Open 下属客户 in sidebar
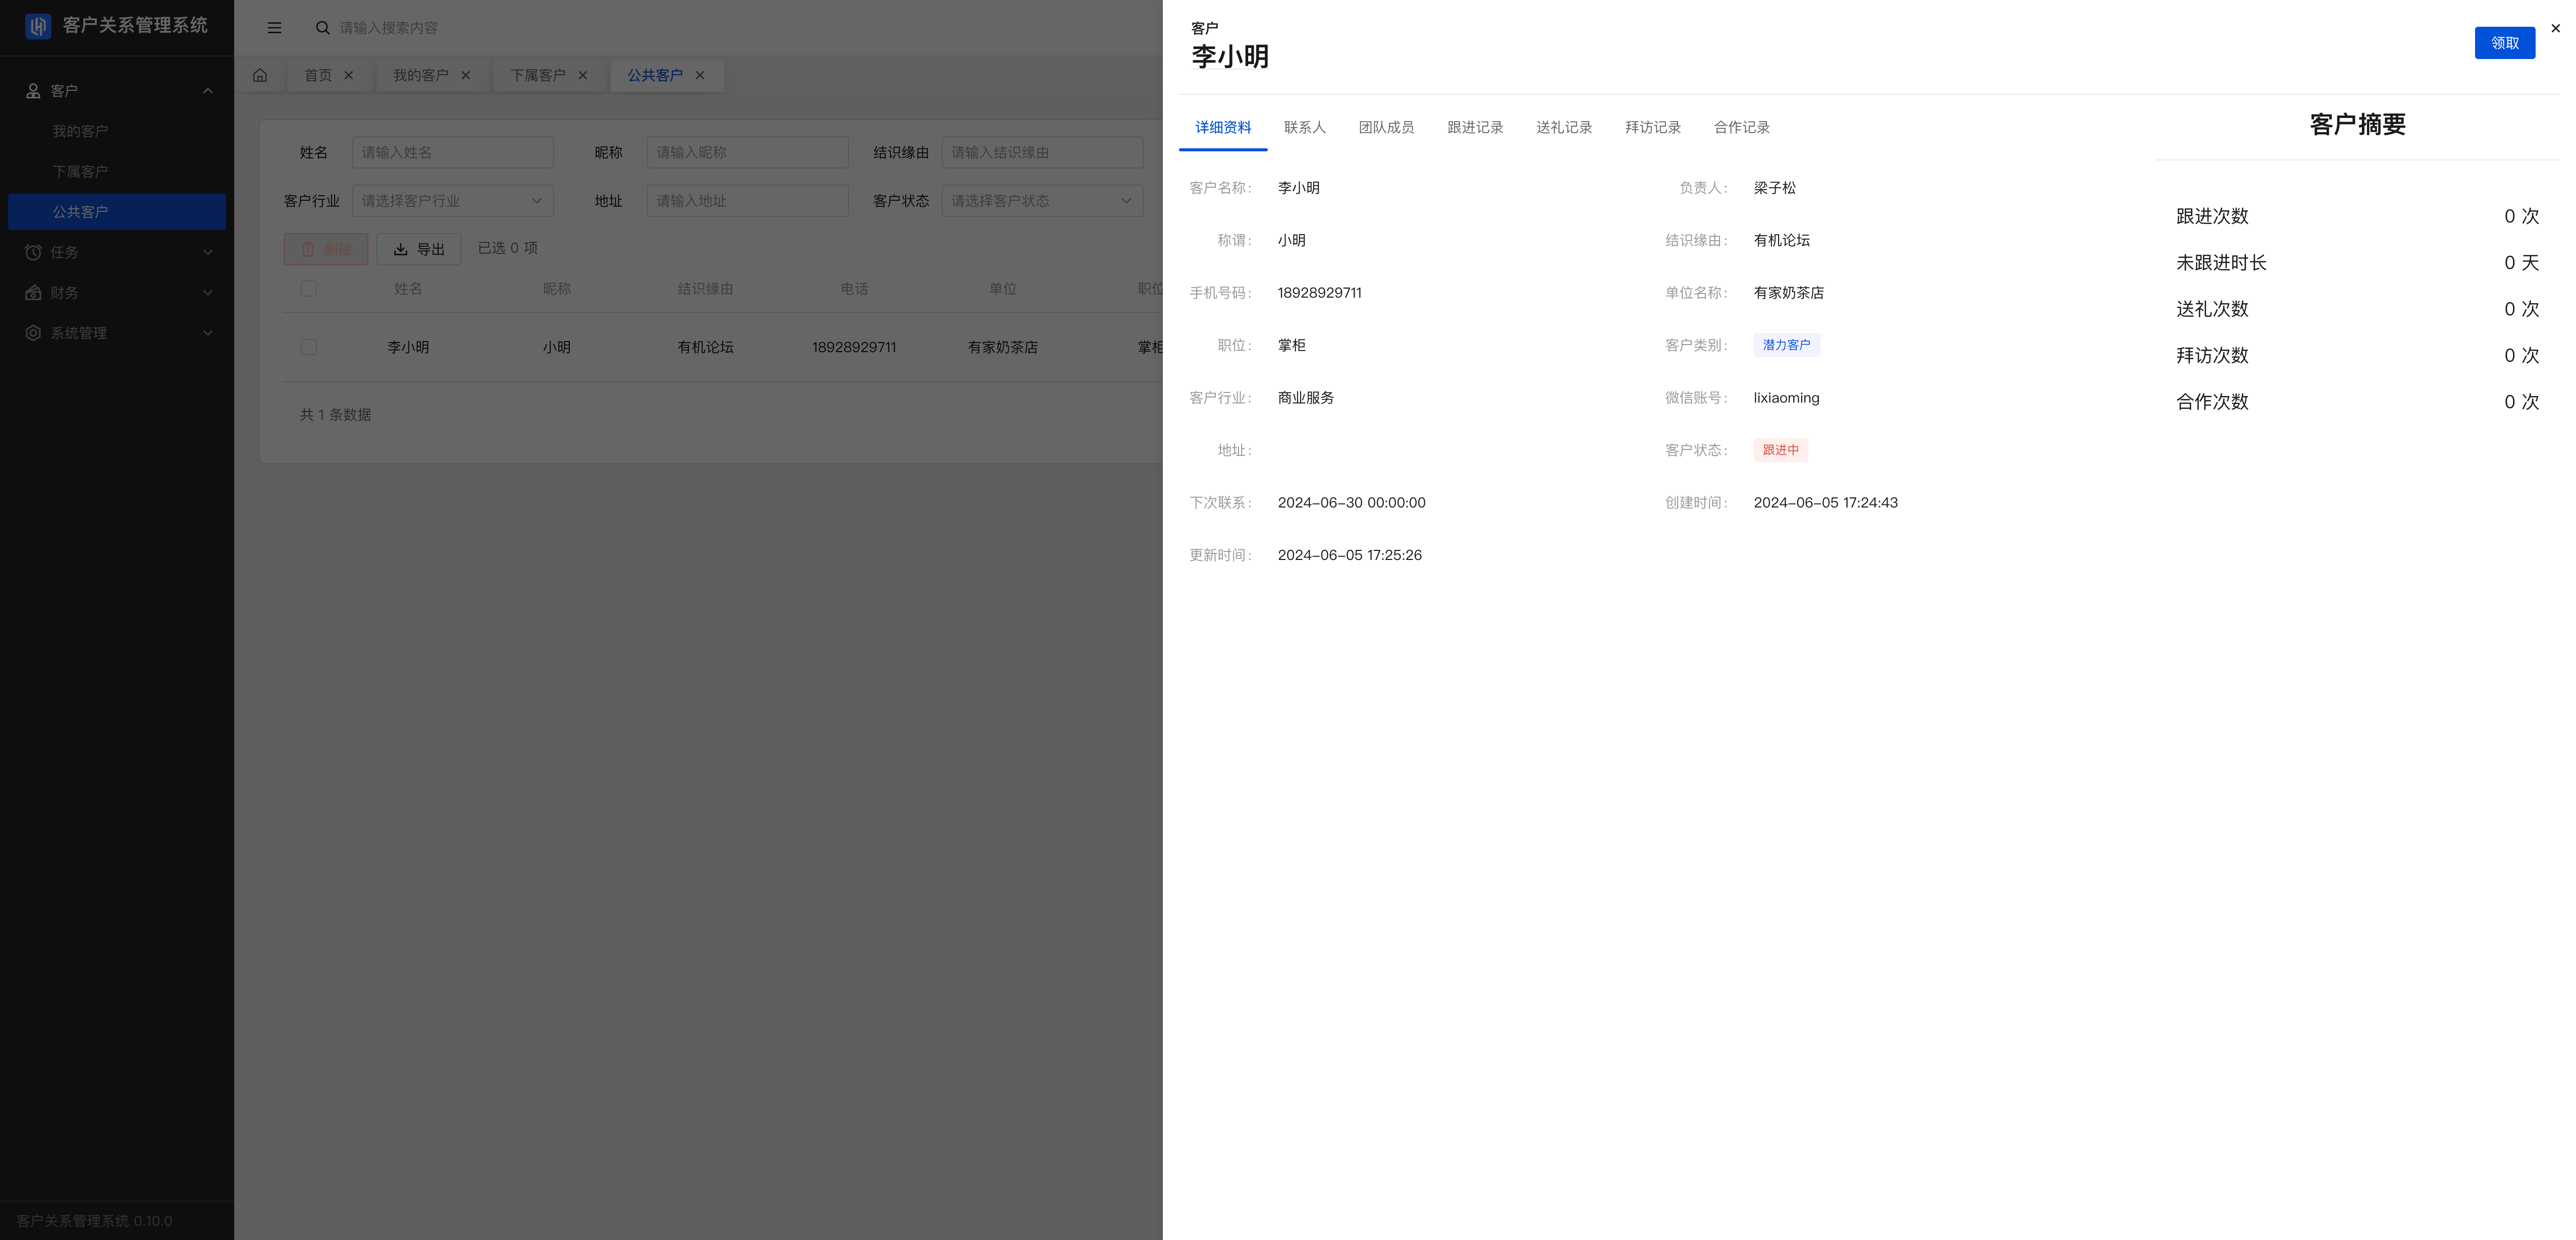 click(x=117, y=172)
